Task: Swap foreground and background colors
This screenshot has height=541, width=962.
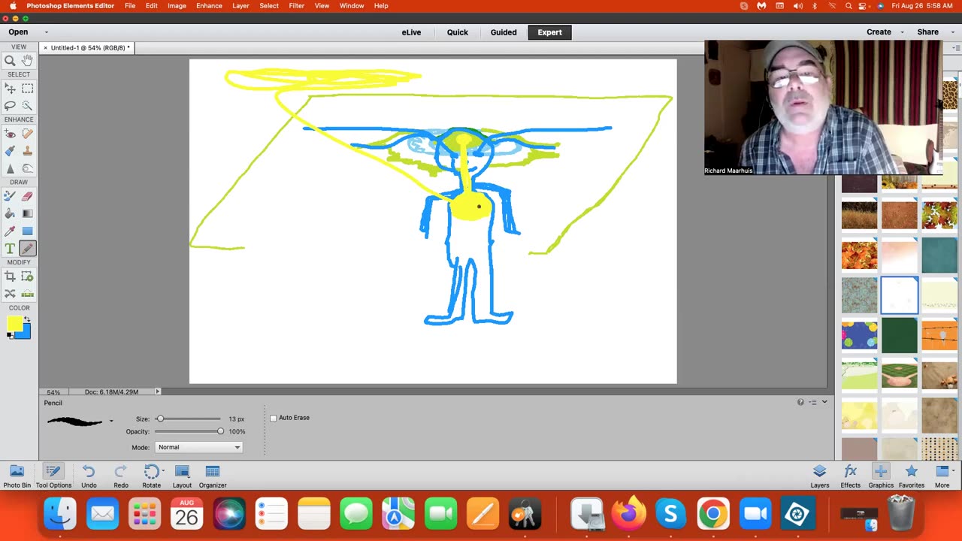Action: coord(28,319)
